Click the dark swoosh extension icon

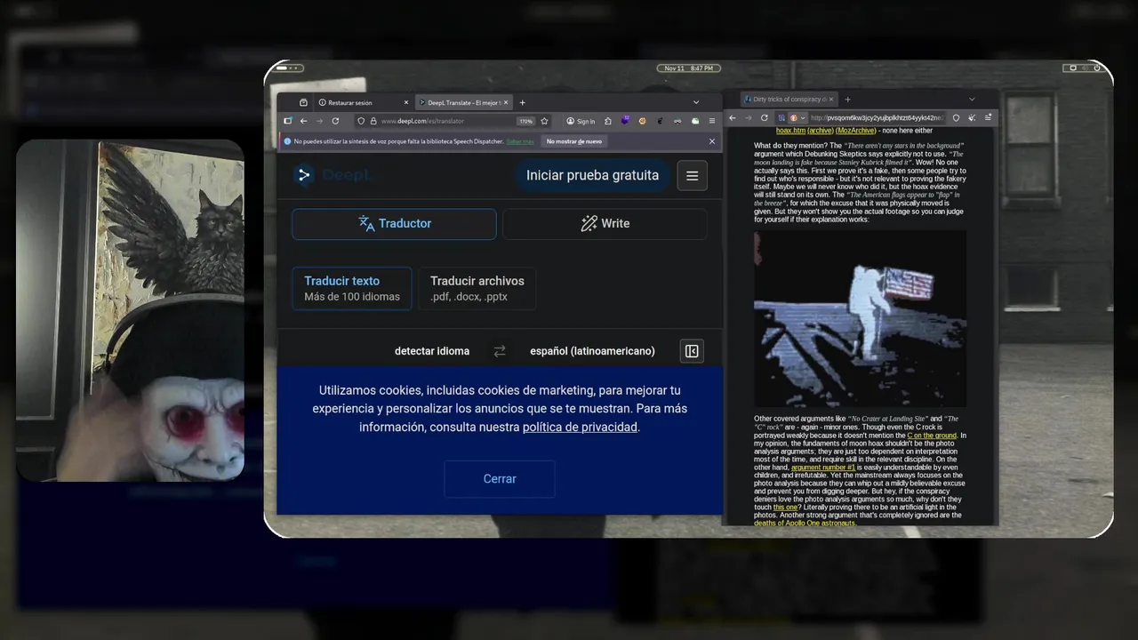[660, 121]
